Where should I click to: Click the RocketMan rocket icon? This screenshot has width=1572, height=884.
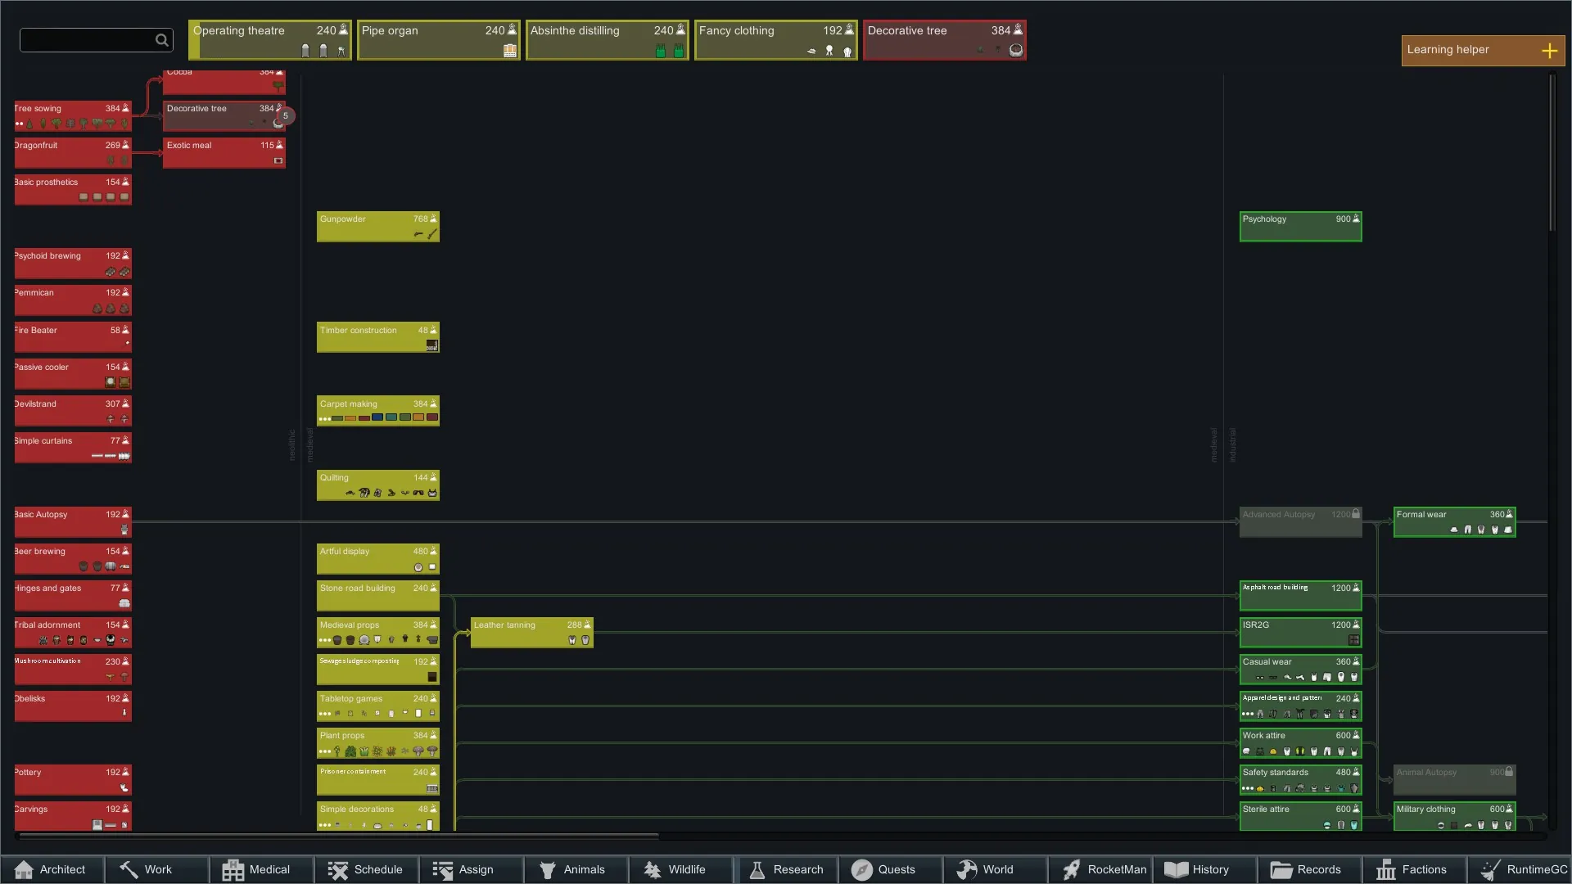1071,869
